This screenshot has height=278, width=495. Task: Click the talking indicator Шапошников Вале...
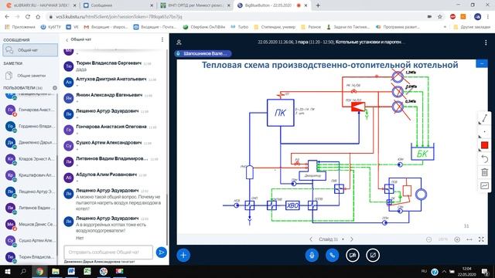tap(203, 53)
